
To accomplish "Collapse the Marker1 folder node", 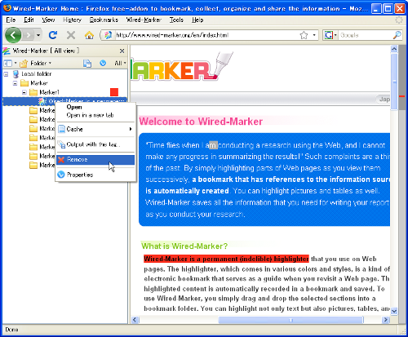I will point(24,92).
